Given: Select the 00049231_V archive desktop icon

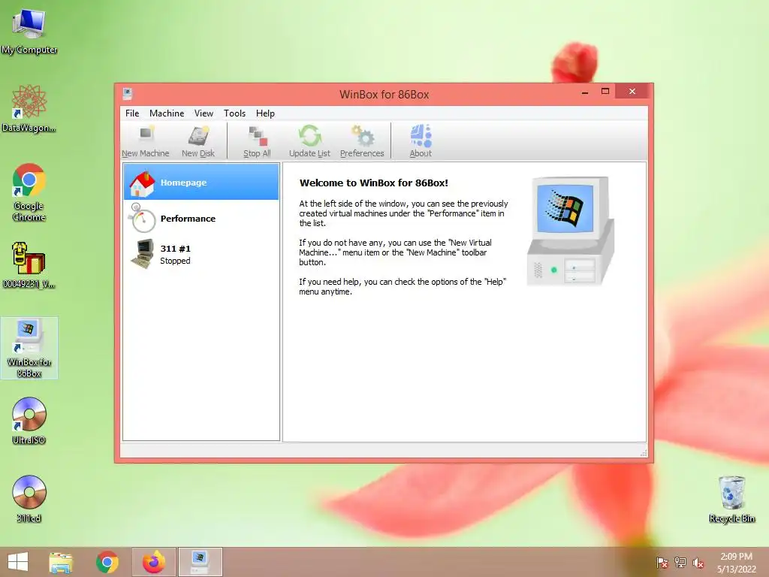Looking at the screenshot, I should click(29, 265).
